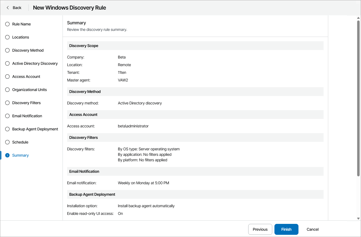Click the scrollbar down arrow
This screenshot has width=361, height=237.
[358, 218]
